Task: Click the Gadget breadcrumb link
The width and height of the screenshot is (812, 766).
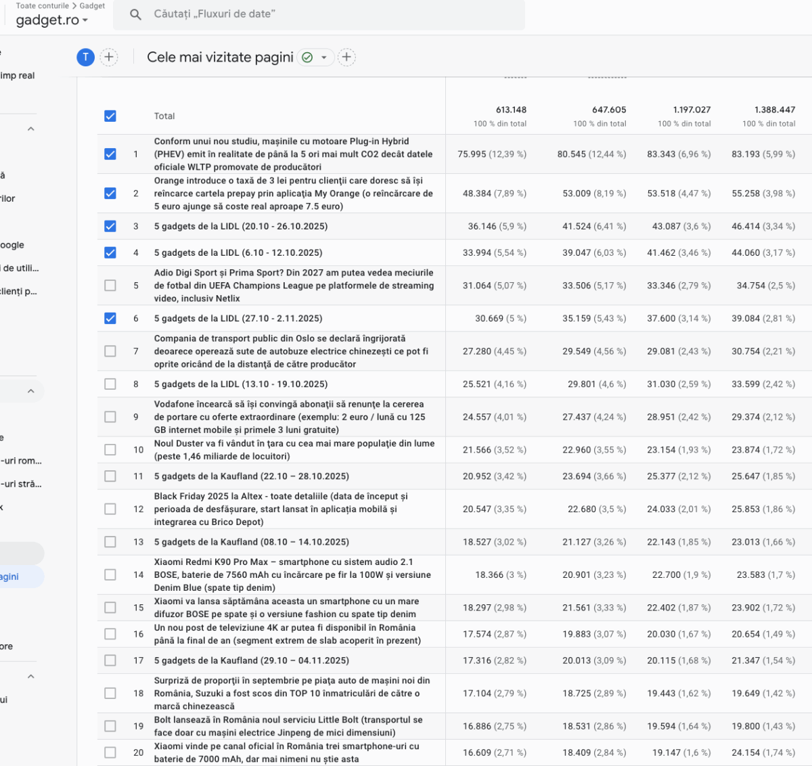Action: [92, 6]
